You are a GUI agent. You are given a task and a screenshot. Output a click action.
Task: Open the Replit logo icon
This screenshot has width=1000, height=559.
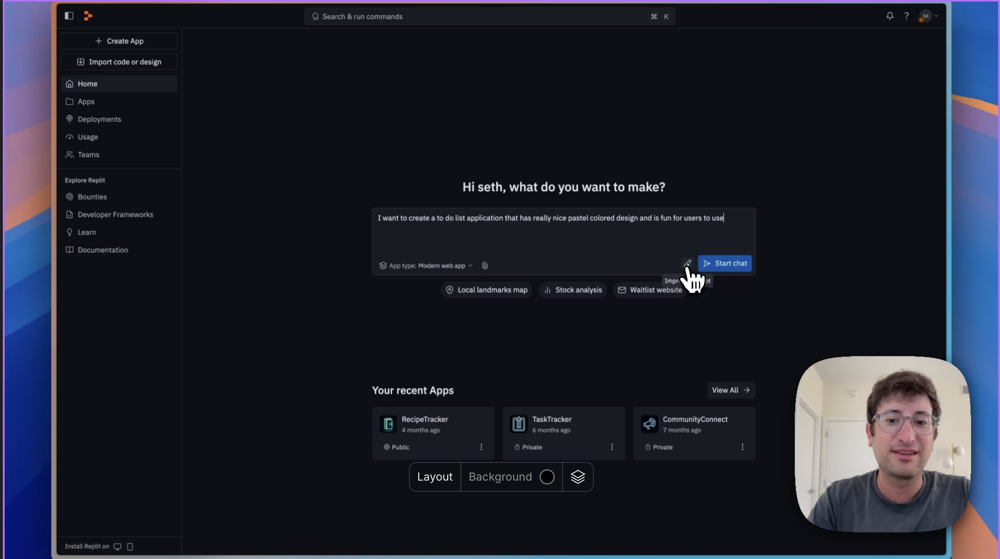point(88,15)
